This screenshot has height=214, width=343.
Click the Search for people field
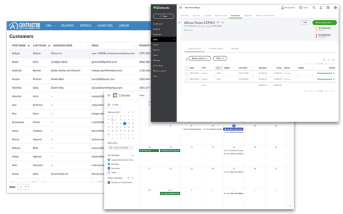(x=121, y=148)
